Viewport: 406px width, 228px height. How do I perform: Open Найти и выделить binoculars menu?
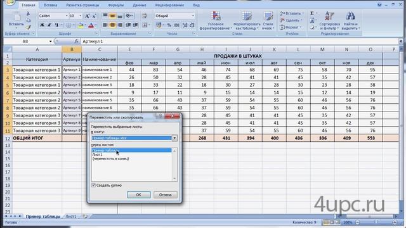click(351, 21)
